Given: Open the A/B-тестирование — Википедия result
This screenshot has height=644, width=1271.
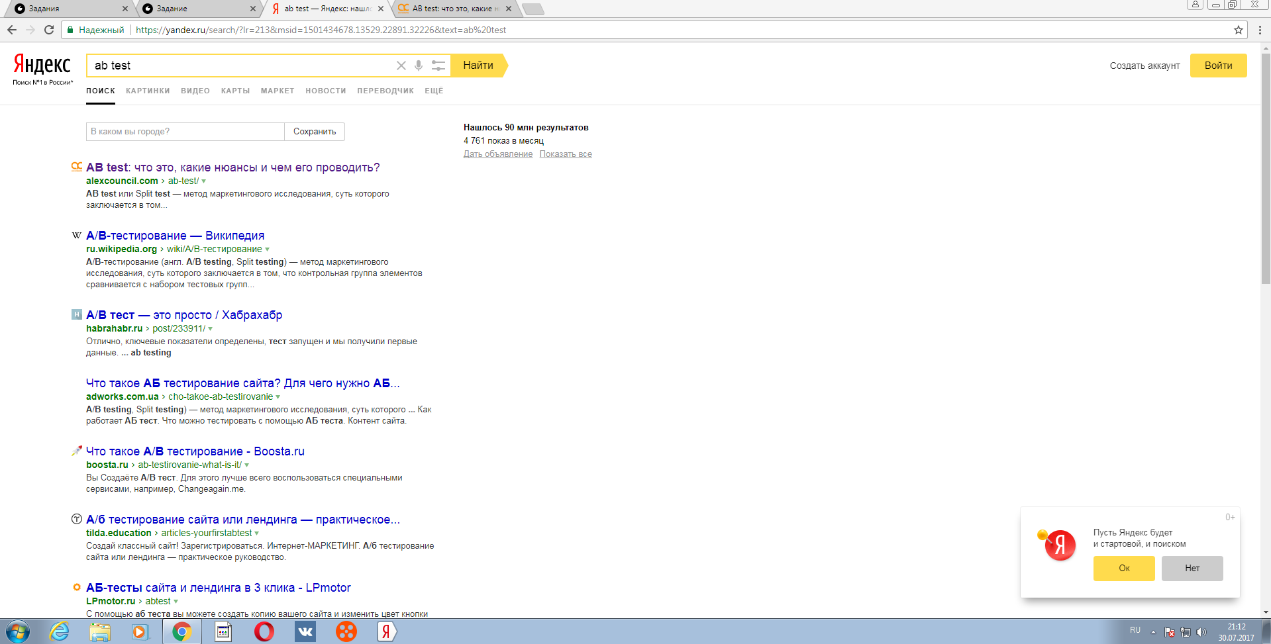Looking at the screenshot, I should tap(175, 236).
